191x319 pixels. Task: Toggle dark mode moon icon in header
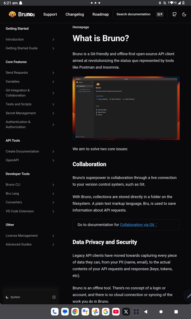184,14
